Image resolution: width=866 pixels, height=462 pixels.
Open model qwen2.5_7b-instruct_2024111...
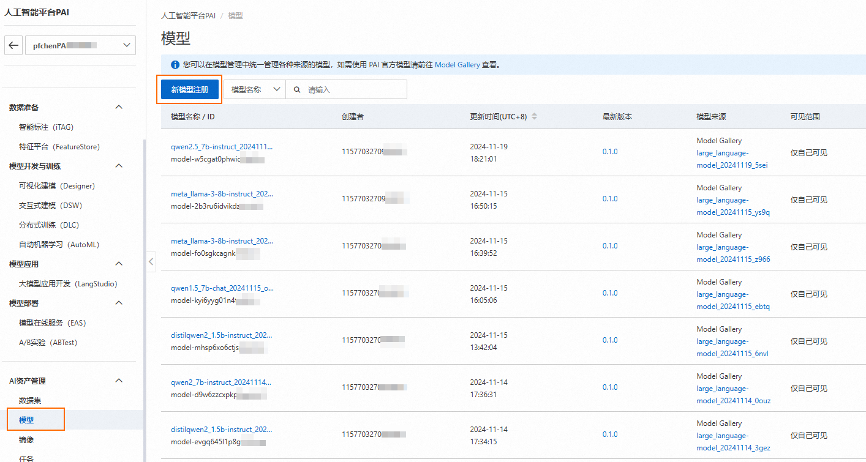(222, 147)
